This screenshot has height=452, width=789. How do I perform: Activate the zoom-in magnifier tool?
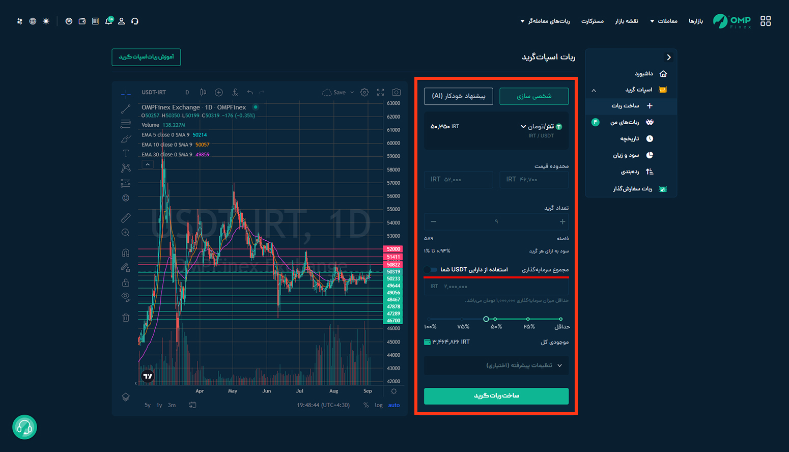click(x=126, y=233)
